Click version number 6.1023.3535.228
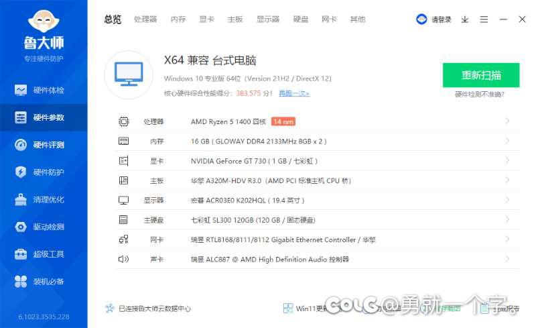The width and height of the screenshot is (536, 328). pos(44,317)
